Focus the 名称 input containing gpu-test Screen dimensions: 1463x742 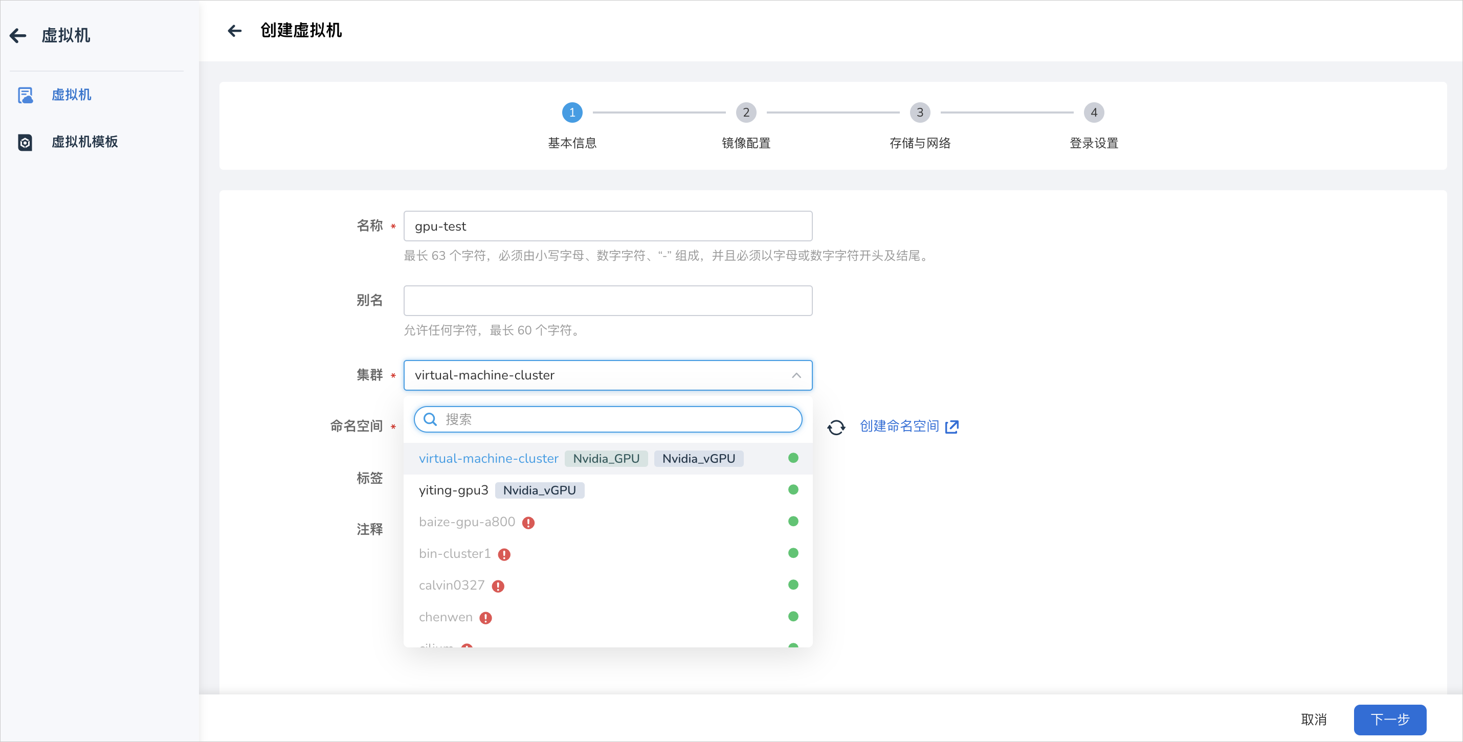click(x=608, y=226)
